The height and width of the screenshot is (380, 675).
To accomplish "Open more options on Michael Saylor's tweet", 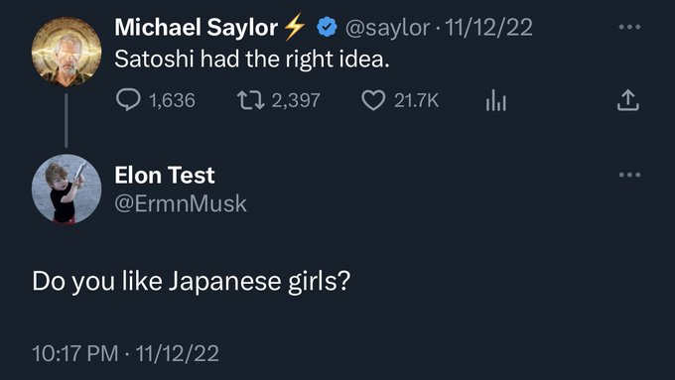I will pos(629,27).
